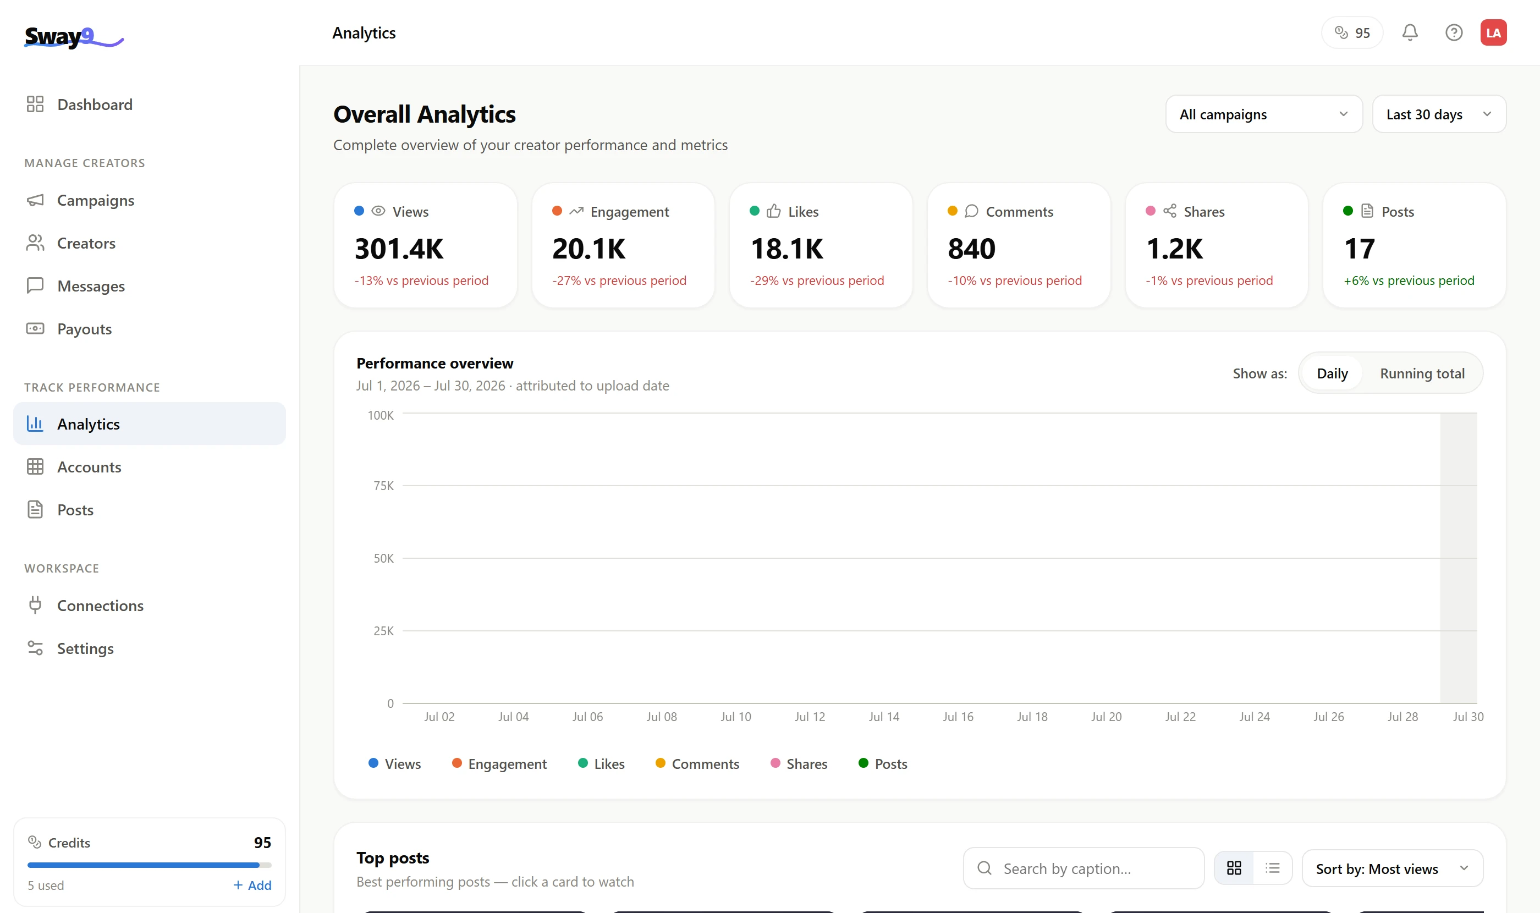The width and height of the screenshot is (1540, 913).
Task: Click the 95 credits badge in header
Action: (1352, 32)
